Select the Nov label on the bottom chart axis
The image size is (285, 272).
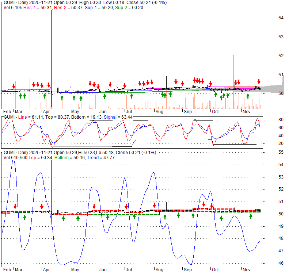[246, 269]
